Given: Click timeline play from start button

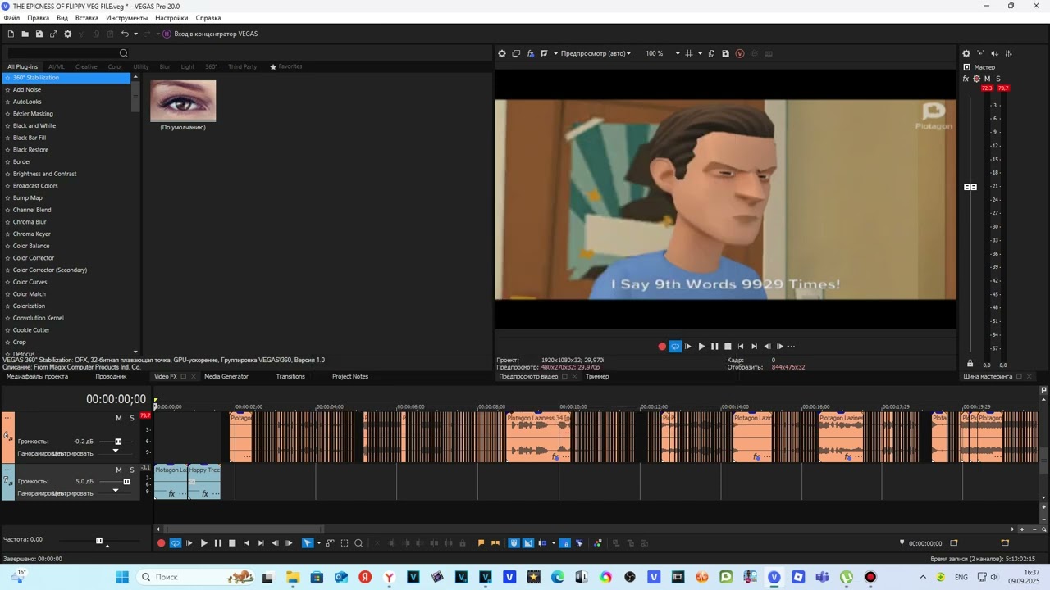Looking at the screenshot, I should tap(189, 542).
